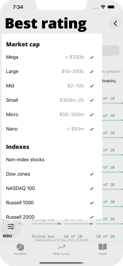Toggle the Nano < $50m option
This screenshot has width=123, height=266.
click(52, 129)
